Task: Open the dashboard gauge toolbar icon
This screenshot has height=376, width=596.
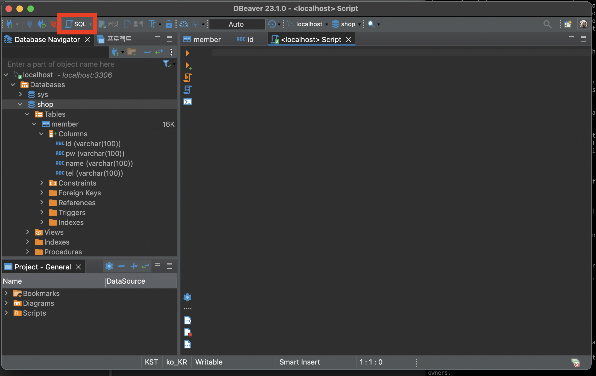Action: (x=184, y=24)
